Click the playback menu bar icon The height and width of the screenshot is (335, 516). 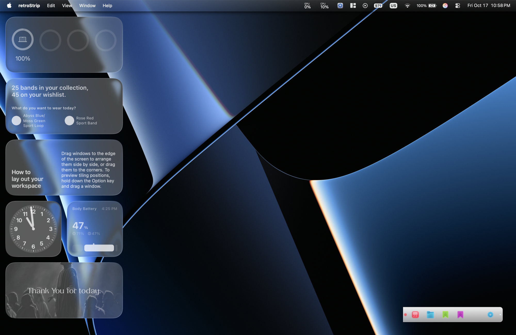click(x=365, y=5)
